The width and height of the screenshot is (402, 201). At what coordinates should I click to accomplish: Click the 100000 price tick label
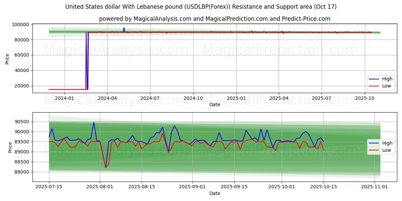click(x=20, y=24)
